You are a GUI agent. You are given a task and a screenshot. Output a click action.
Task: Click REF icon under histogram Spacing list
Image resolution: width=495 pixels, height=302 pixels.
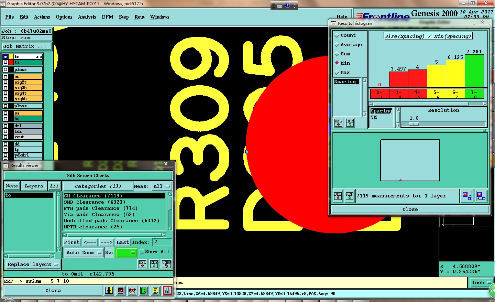click(x=350, y=122)
